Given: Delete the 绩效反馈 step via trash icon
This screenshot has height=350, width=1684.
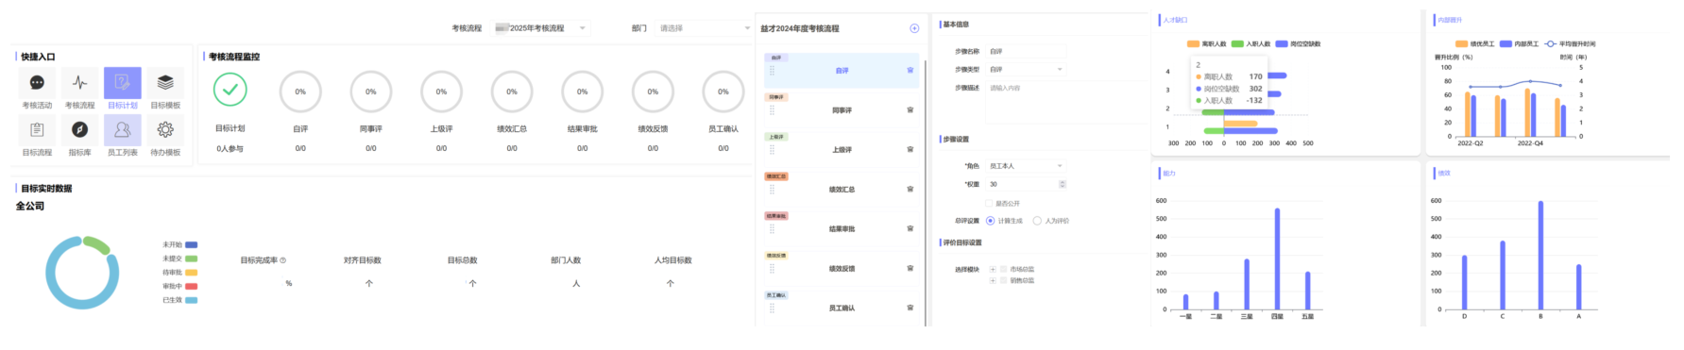Looking at the screenshot, I should point(910,269).
